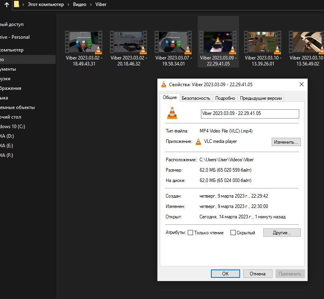Confirm with OK button
This screenshot has width=324, height=299.
225,274
